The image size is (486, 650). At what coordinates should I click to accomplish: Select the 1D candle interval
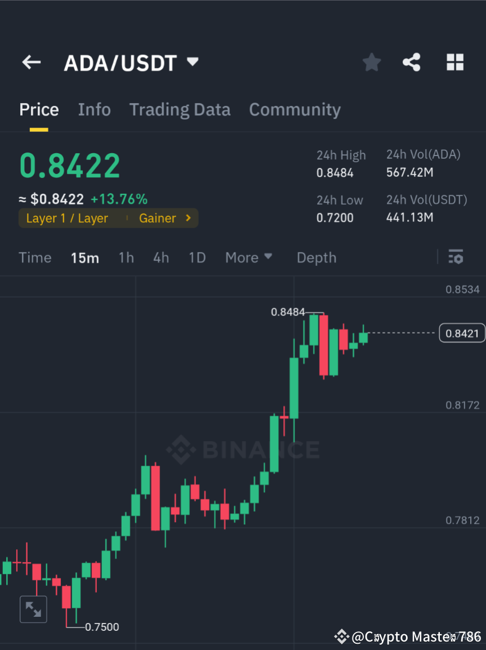tap(197, 257)
